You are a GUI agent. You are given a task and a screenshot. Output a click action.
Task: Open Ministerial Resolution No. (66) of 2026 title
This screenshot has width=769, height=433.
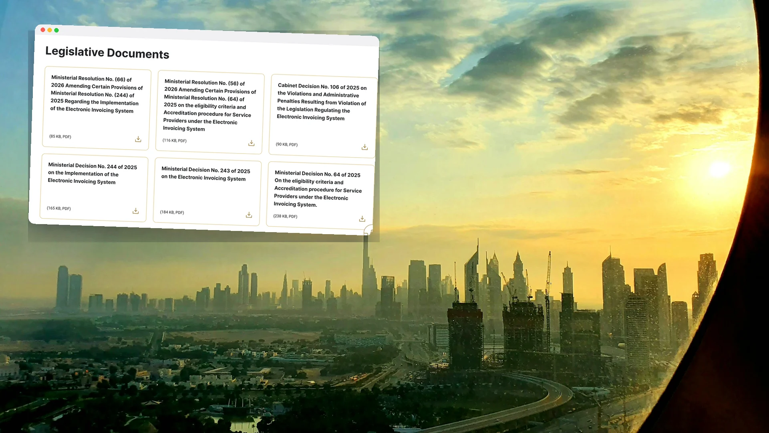tap(97, 94)
